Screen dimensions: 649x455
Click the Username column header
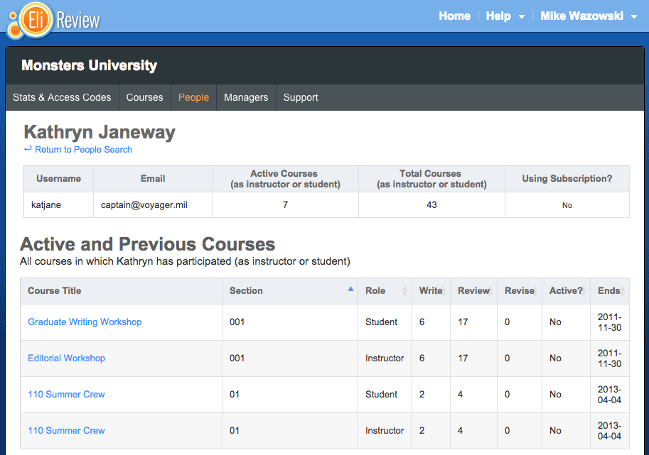[58, 179]
